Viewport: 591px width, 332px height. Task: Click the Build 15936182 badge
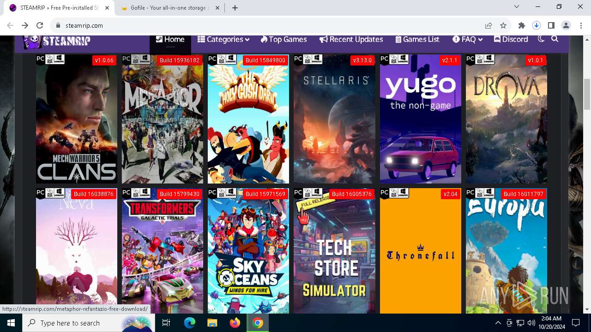pos(180,60)
